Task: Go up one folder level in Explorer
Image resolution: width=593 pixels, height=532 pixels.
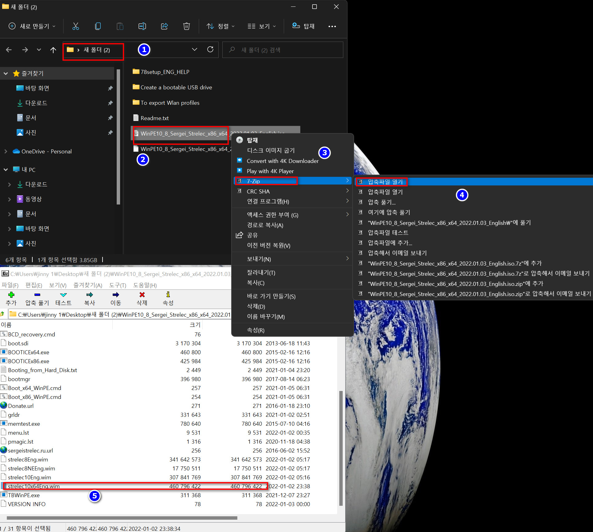Action: click(x=53, y=50)
